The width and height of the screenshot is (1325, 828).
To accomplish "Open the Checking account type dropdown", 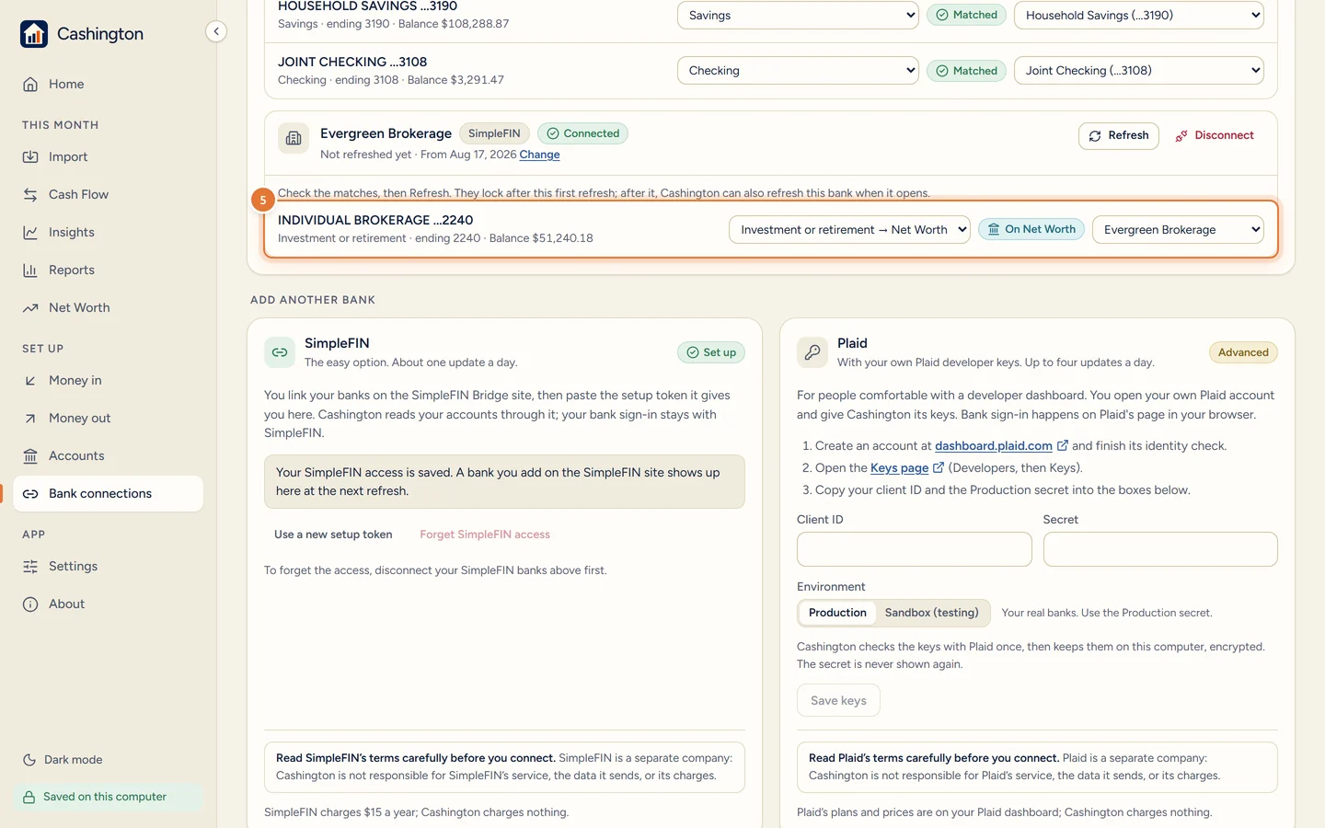I will click(x=798, y=71).
